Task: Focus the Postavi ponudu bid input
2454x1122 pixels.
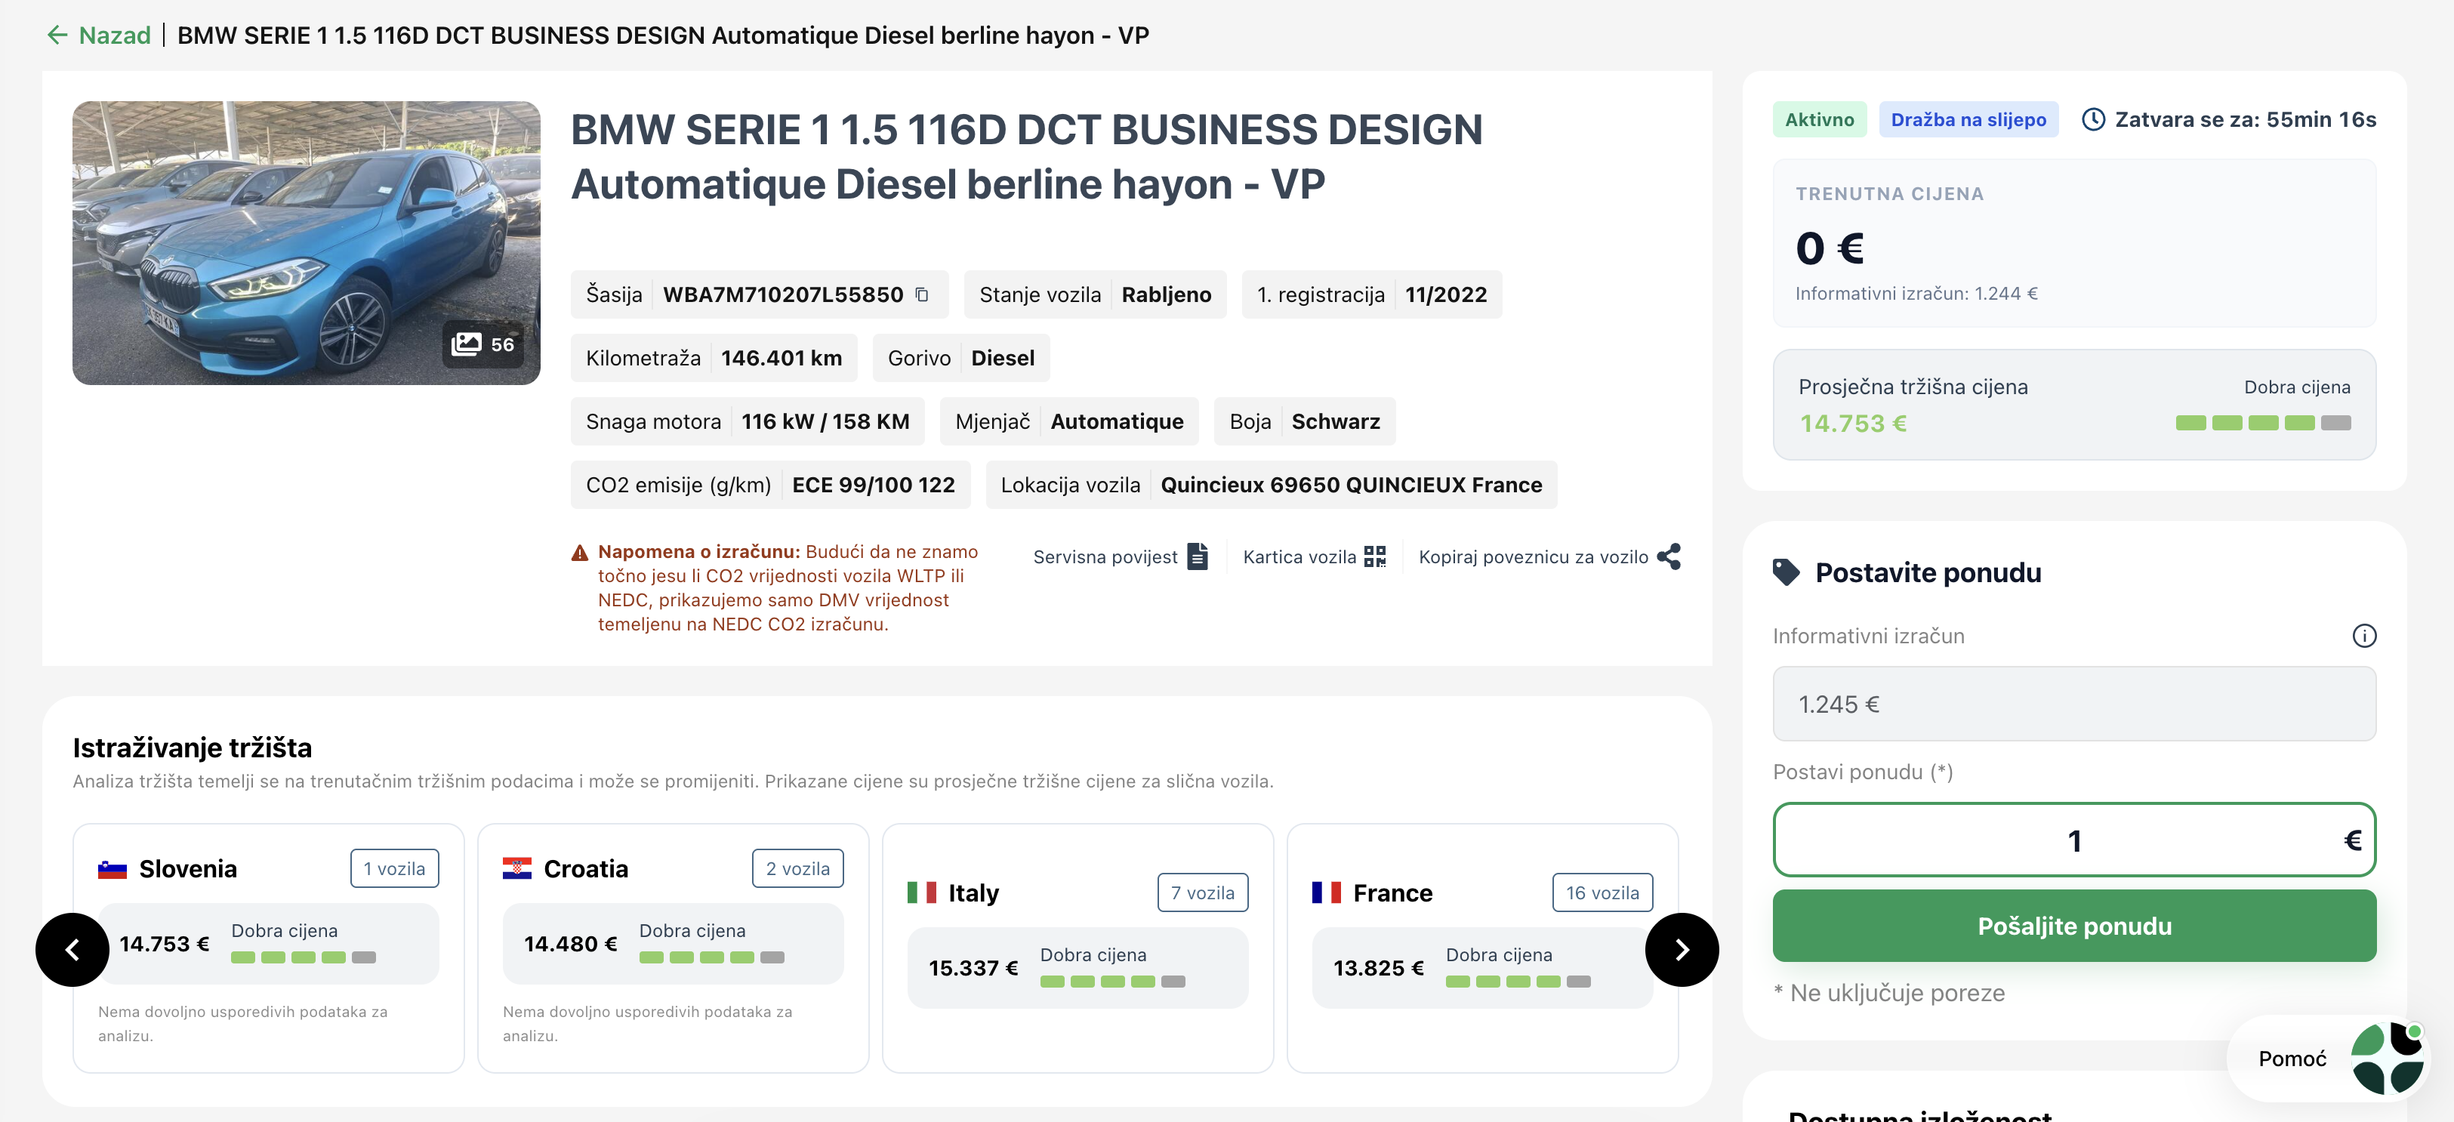Action: pos(2074,840)
